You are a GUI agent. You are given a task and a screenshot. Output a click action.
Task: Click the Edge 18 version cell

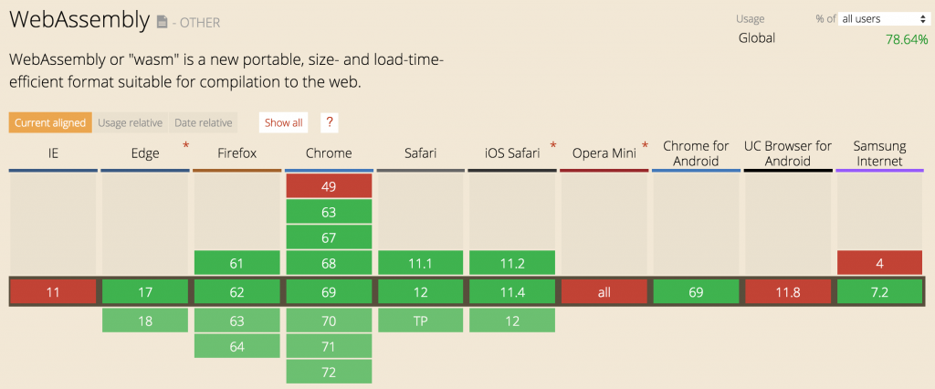click(x=145, y=321)
